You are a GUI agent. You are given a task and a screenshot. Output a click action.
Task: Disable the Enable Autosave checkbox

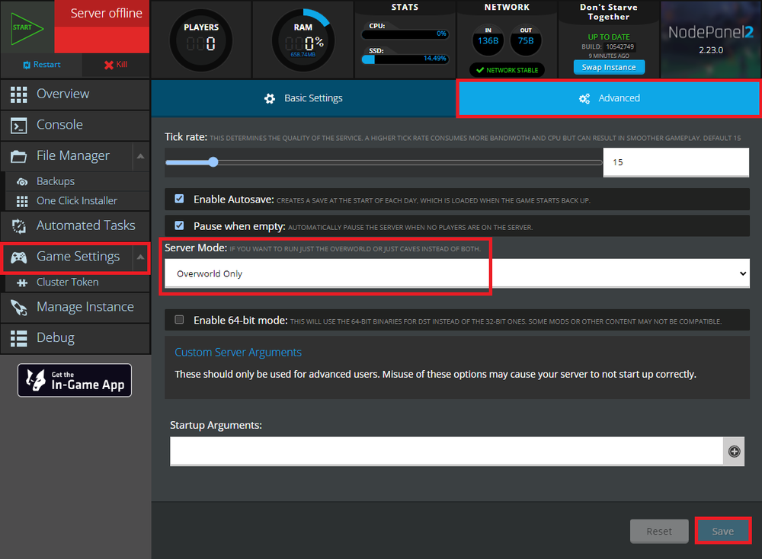(179, 199)
